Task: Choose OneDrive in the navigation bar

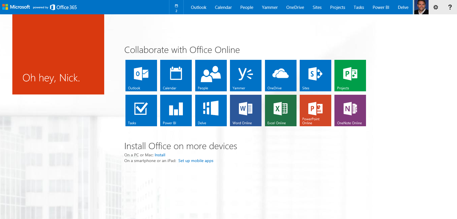Action: pos(295,7)
